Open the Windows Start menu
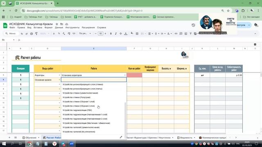This screenshot has height=147, width=262. pyautogui.click(x=4, y=144)
